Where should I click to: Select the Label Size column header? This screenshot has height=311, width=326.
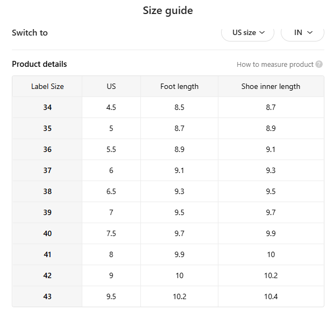click(x=47, y=86)
